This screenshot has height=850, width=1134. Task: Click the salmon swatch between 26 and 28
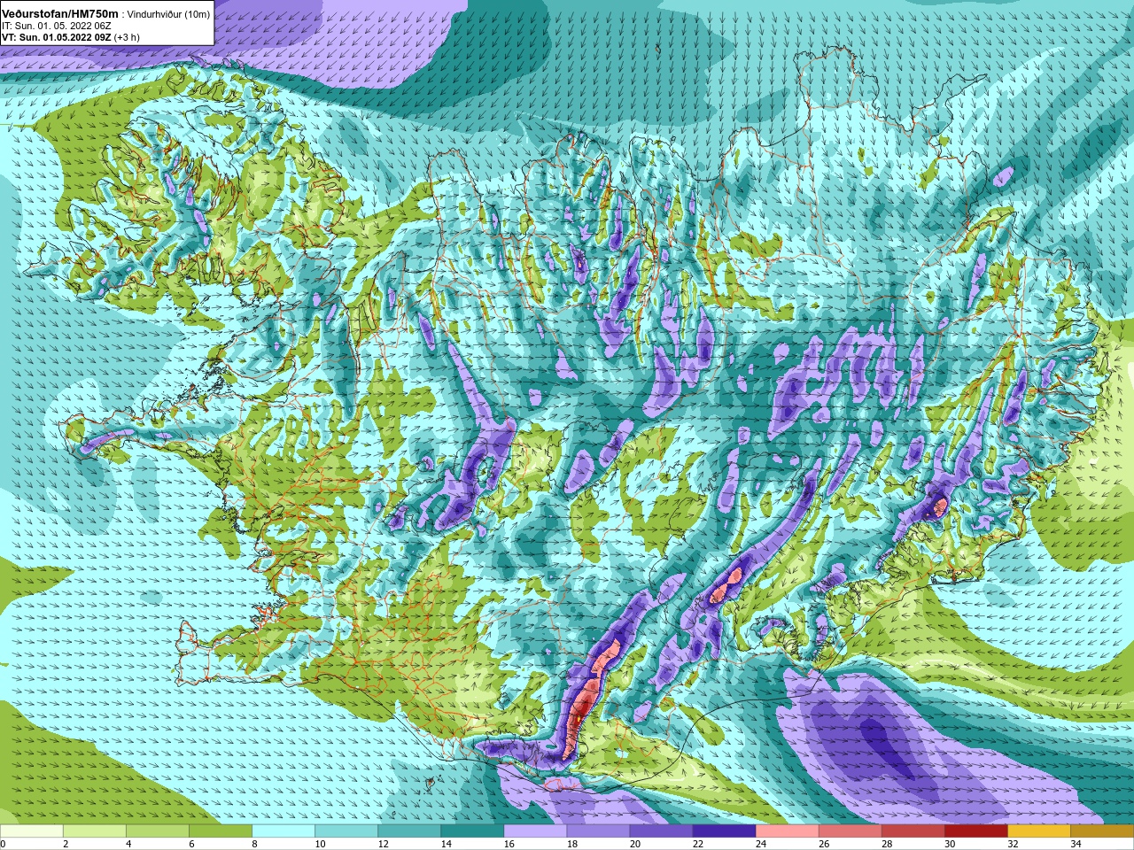850,831
